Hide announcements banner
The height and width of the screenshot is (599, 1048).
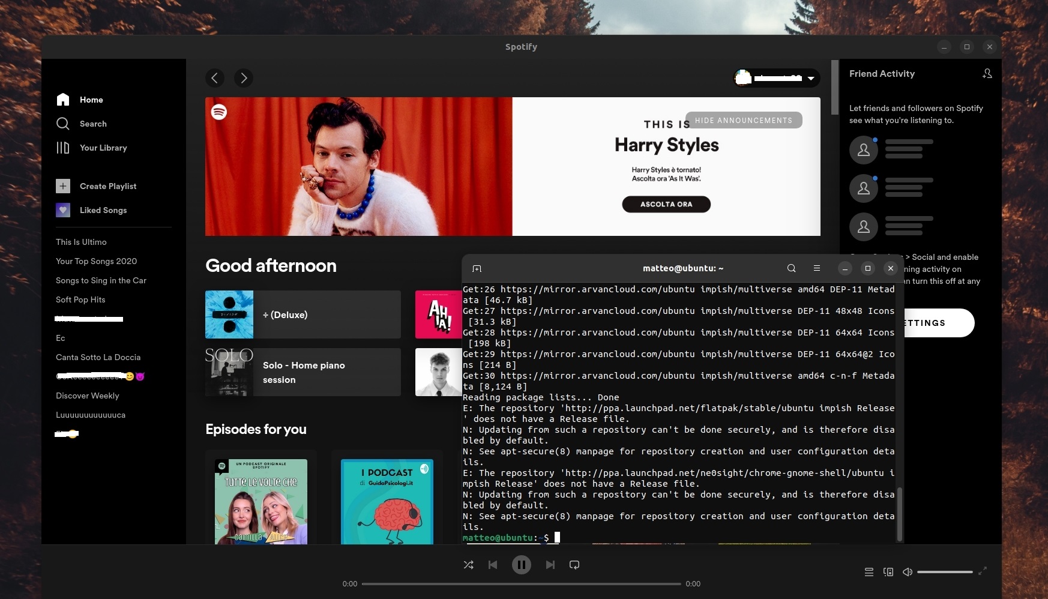point(743,120)
